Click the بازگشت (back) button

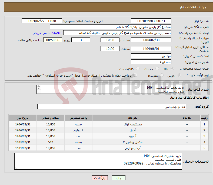coord(100,178)
